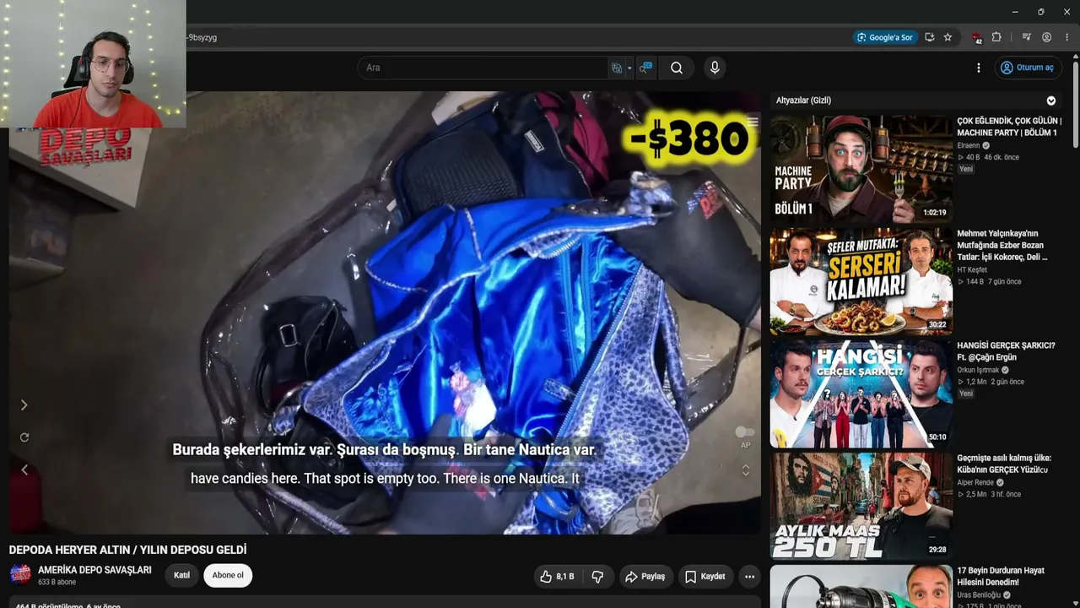Open the 'Uras Benlioğlu' channel link
Image resolution: width=1080 pixels, height=608 pixels.
[x=979, y=595]
